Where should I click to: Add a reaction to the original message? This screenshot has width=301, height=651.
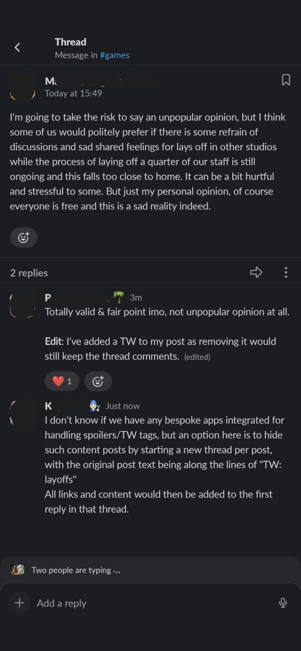tap(24, 238)
